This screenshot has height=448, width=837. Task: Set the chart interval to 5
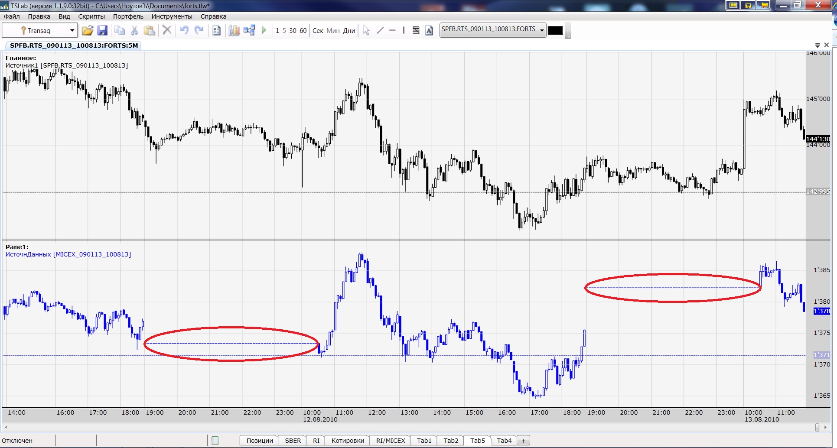point(284,31)
